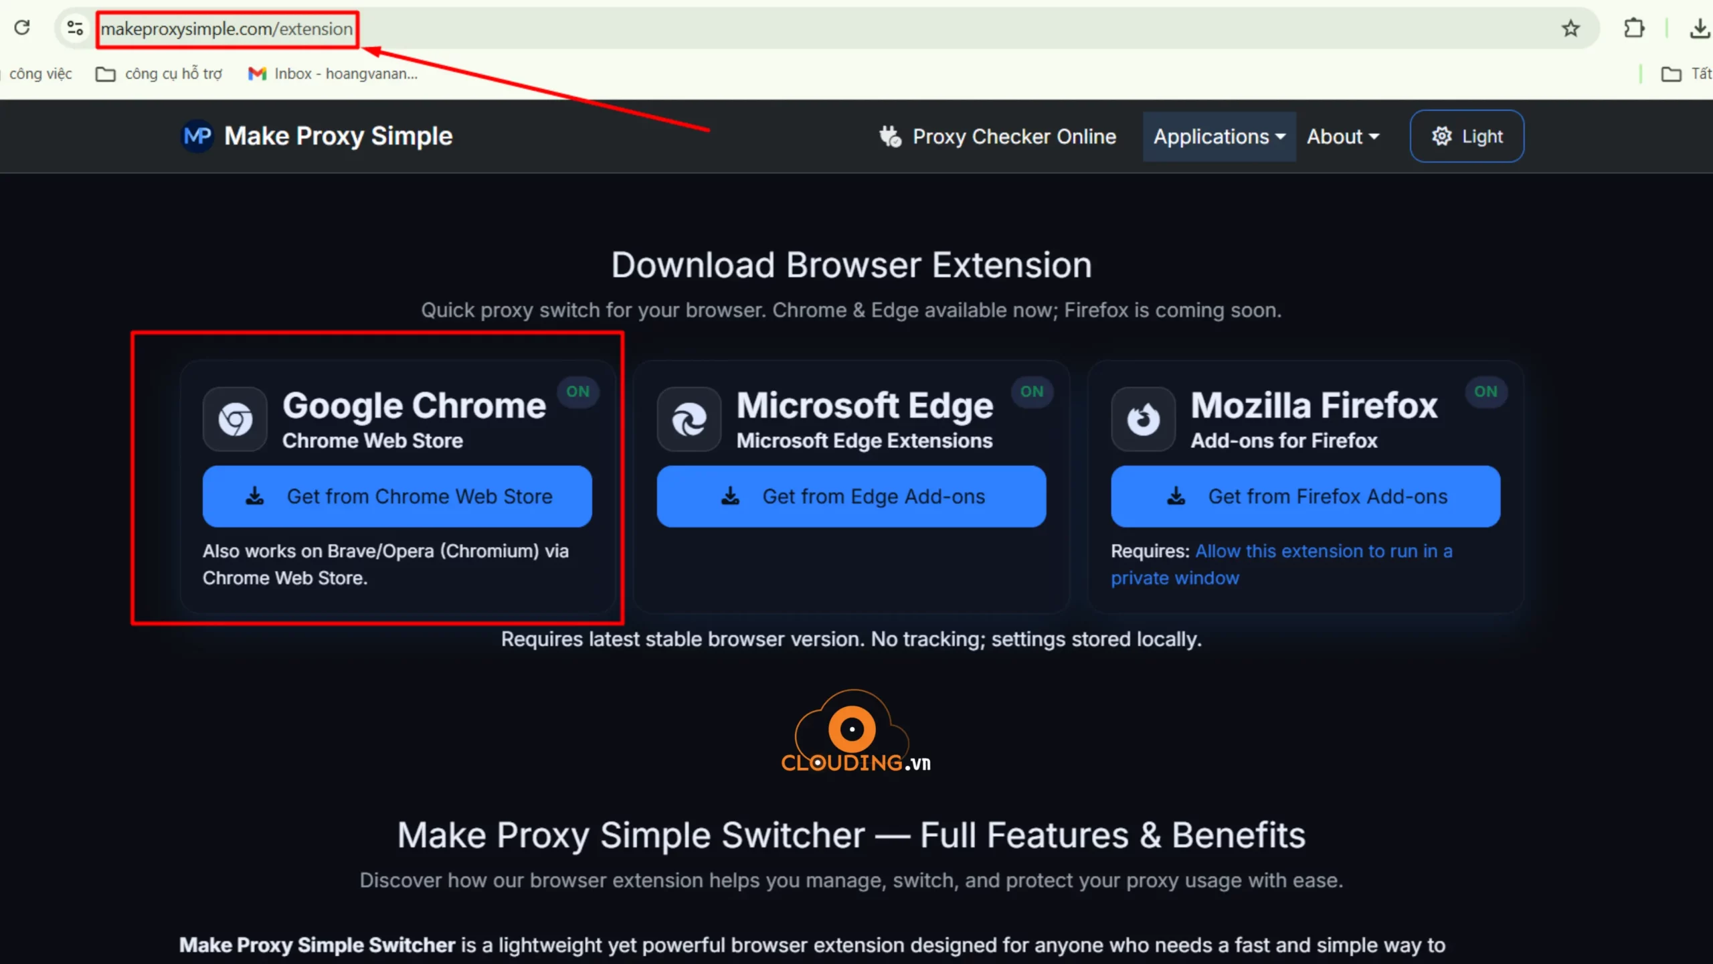The height and width of the screenshot is (964, 1713).
Task: Toggle the ON badge on Google Chrome card
Action: click(577, 392)
